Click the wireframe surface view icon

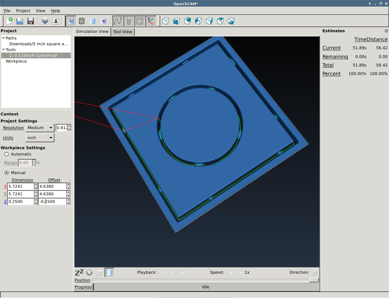(x=82, y=21)
